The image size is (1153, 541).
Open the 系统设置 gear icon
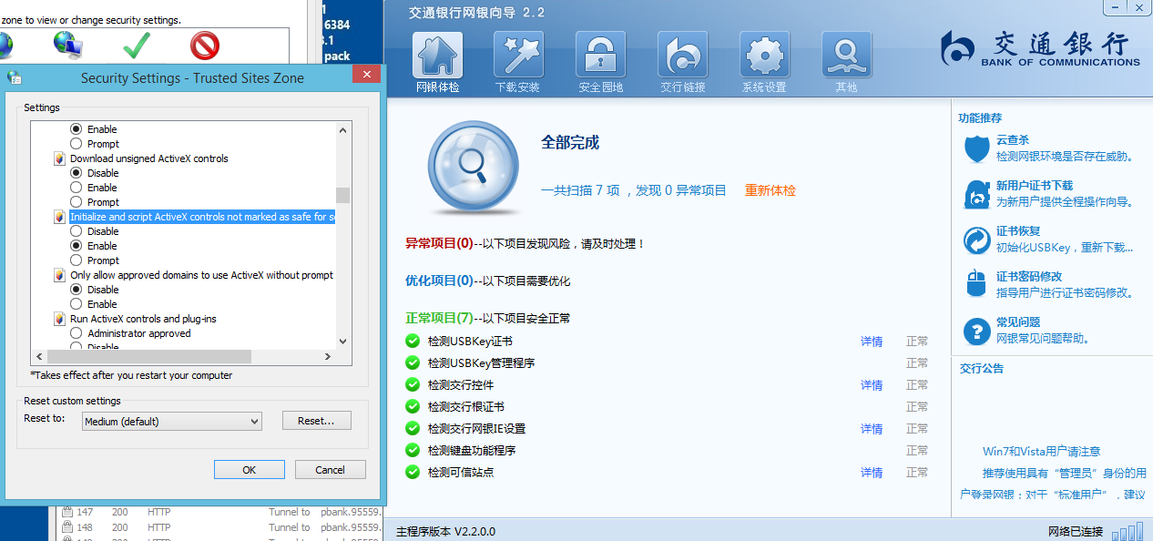coord(765,56)
